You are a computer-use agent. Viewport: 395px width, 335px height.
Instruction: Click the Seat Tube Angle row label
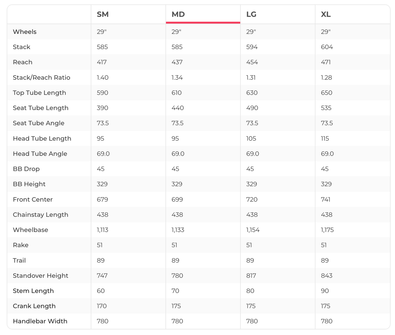[x=39, y=123]
